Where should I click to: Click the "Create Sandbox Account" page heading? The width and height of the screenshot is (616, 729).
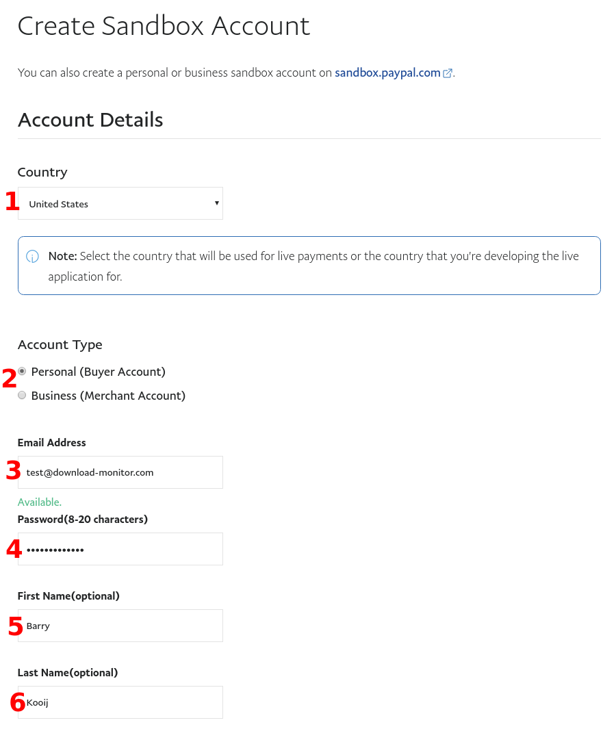click(x=164, y=26)
